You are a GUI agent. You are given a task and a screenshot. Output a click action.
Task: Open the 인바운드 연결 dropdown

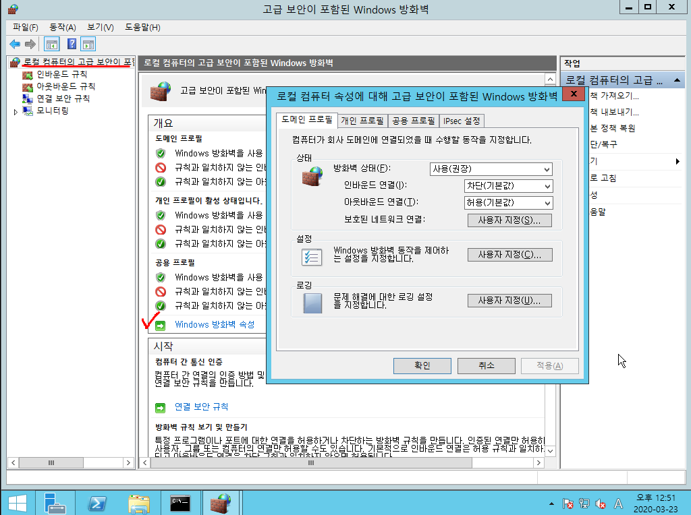(509, 186)
